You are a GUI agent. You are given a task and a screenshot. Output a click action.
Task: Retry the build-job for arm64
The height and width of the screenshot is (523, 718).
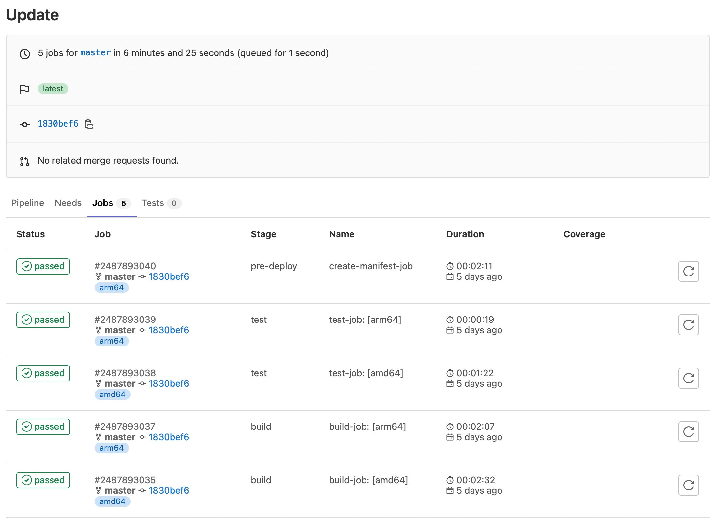tap(688, 432)
